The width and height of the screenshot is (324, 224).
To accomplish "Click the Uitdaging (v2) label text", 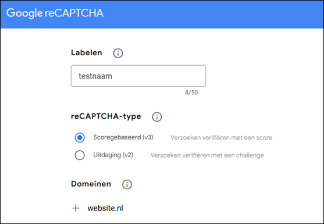I will 113,155.
